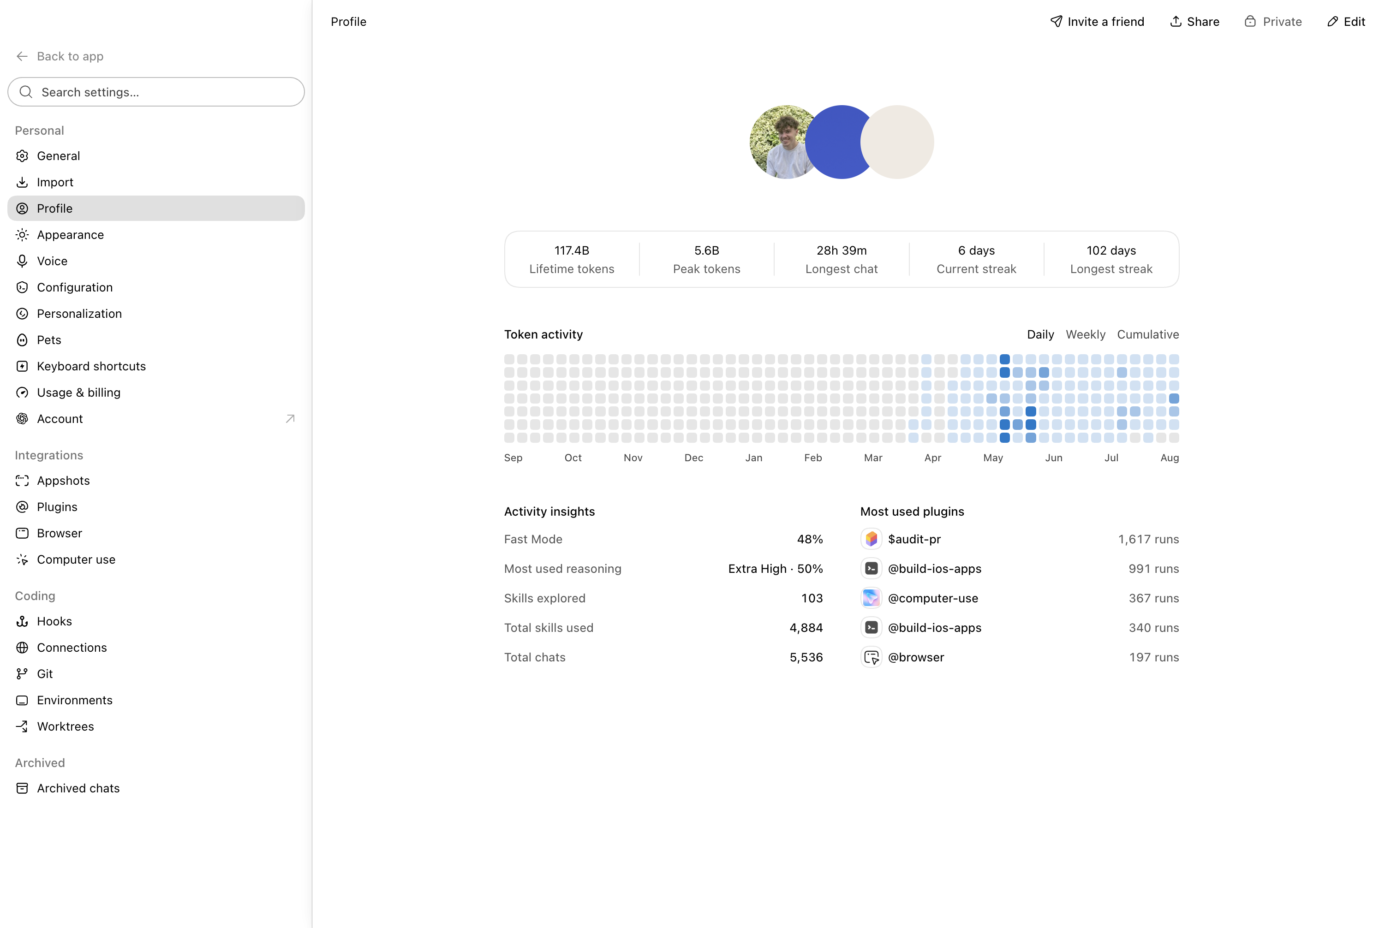Click the 340 runs @build-ios-apps entry
The height and width of the screenshot is (928, 1385).
1019,628
